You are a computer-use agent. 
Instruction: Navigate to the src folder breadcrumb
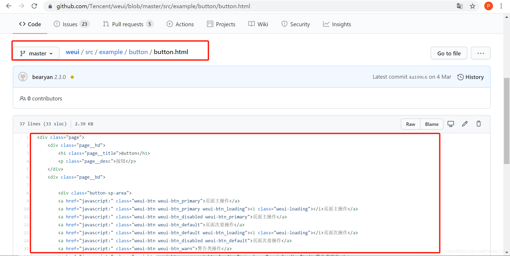point(89,52)
